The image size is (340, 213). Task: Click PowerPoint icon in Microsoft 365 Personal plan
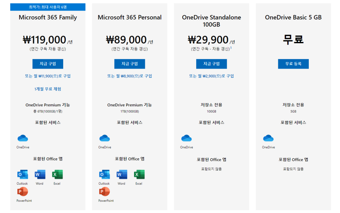point(104,192)
